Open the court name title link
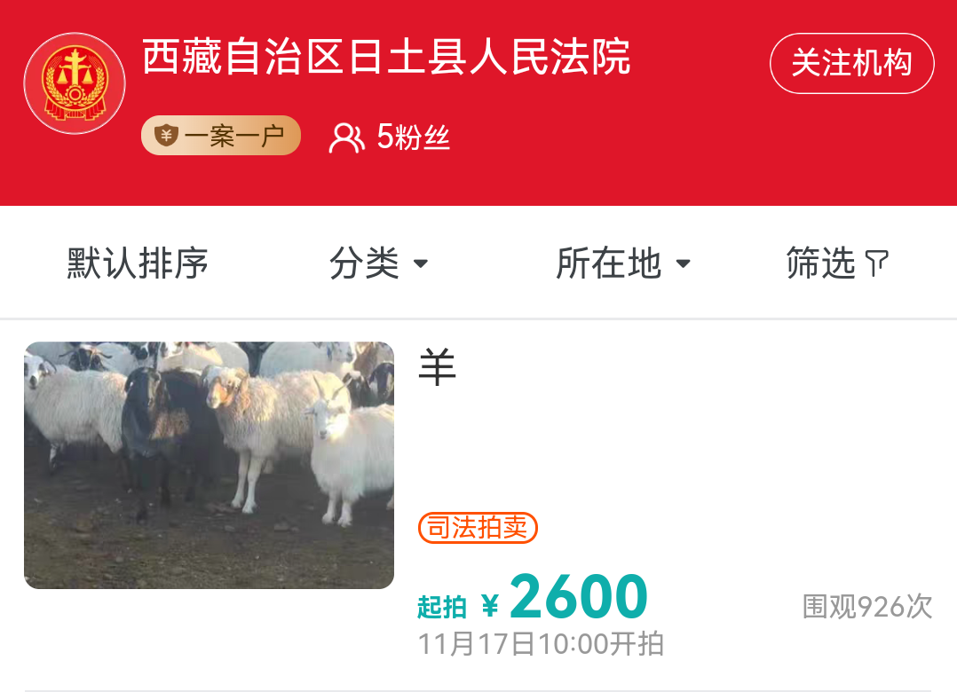This screenshot has width=957, height=692. (x=386, y=57)
